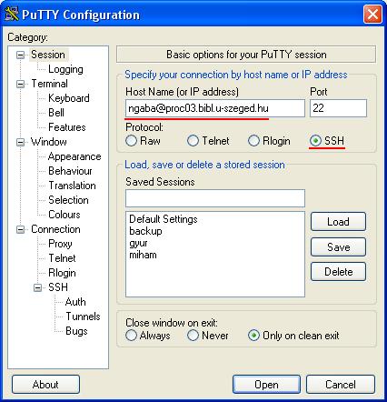Close the PuTTY Configuration window

pyautogui.click(x=372, y=14)
